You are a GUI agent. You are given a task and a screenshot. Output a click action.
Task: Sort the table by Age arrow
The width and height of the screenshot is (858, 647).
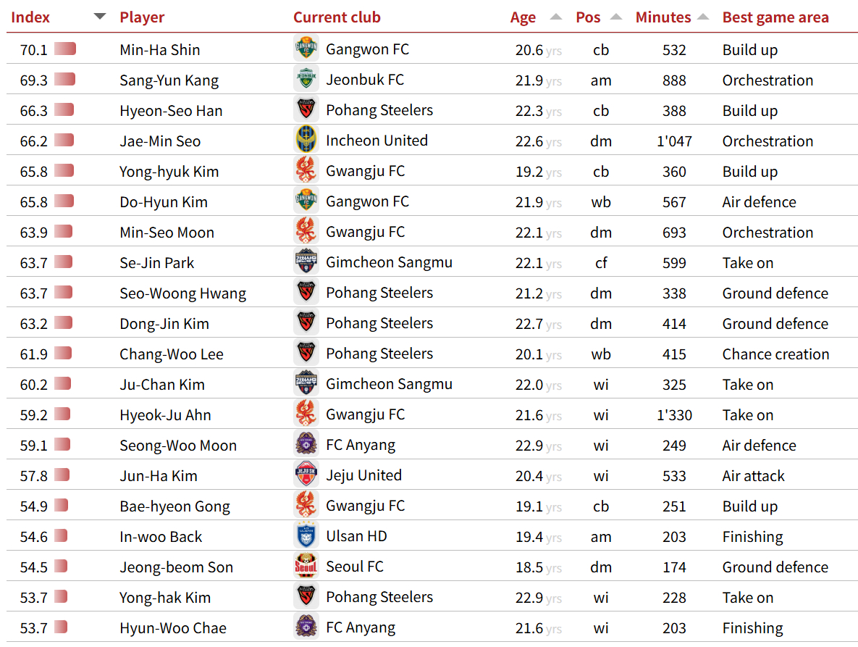[556, 17]
